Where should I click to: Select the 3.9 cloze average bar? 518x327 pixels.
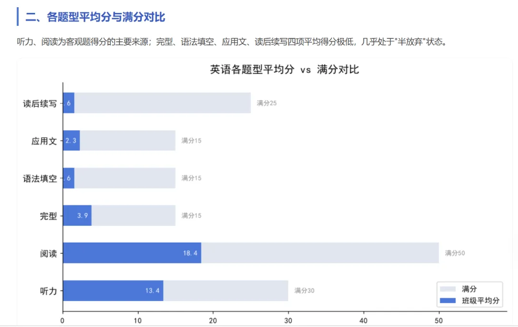click(x=77, y=215)
